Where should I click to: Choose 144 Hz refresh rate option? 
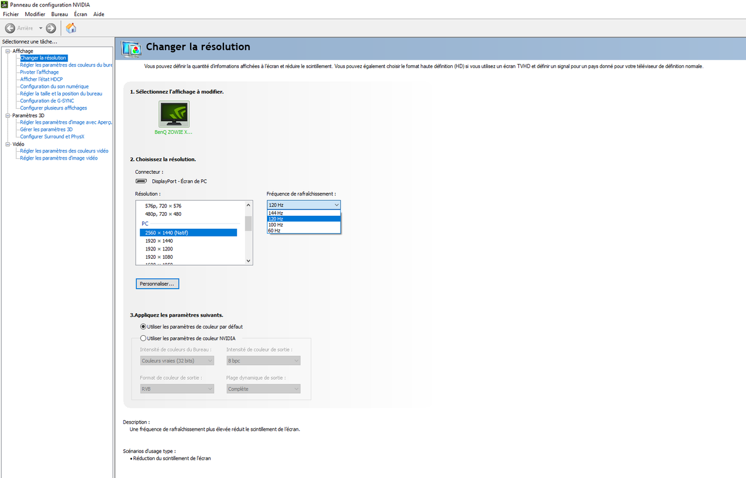(x=304, y=213)
